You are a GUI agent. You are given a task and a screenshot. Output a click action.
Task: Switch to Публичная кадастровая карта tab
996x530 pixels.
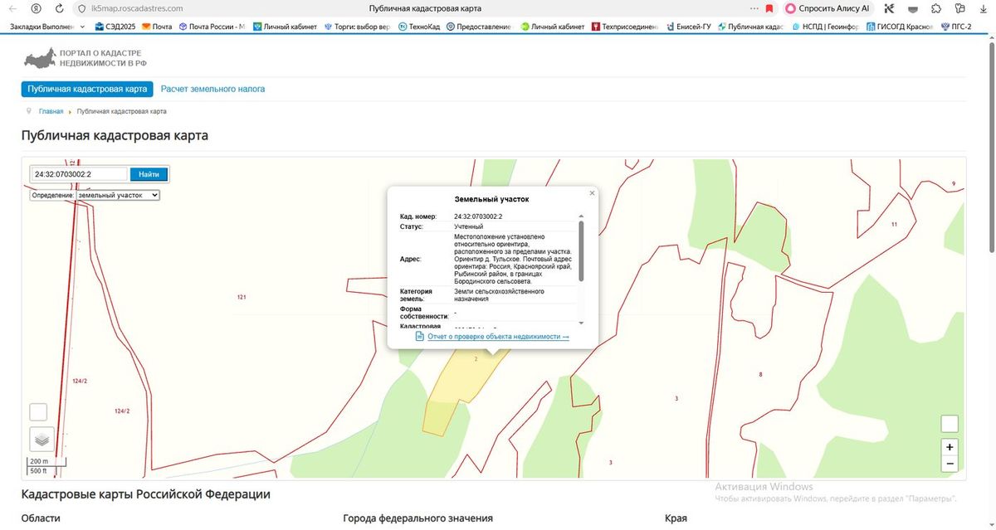pos(87,89)
